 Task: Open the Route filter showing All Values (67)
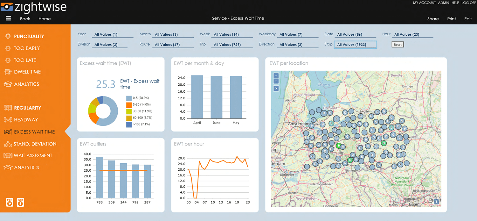pyautogui.click(x=173, y=44)
